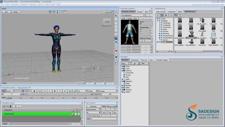Toggle lock on the AnimLayer1 row

[73, 110]
